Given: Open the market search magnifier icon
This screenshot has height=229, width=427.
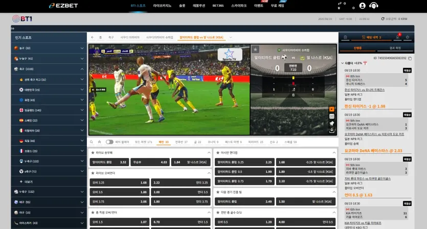Looking at the screenshot, I should (92, 142).
